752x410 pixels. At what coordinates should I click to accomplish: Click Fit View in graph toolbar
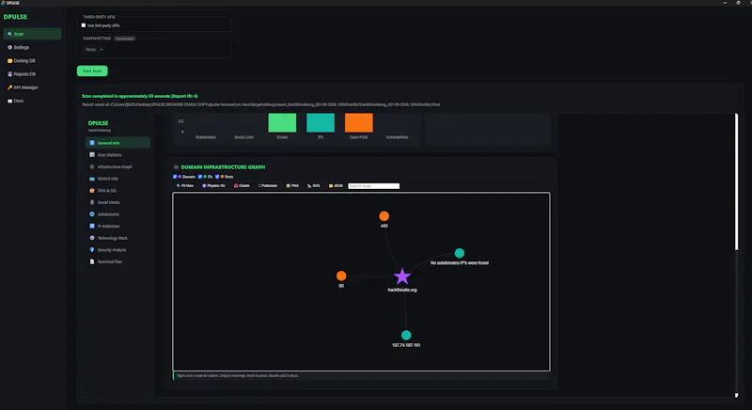tap(185, 186)
